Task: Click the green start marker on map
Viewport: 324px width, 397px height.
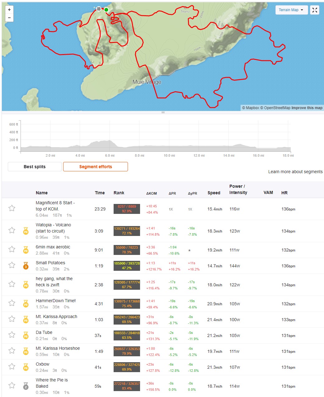Action: coord(106,10)
